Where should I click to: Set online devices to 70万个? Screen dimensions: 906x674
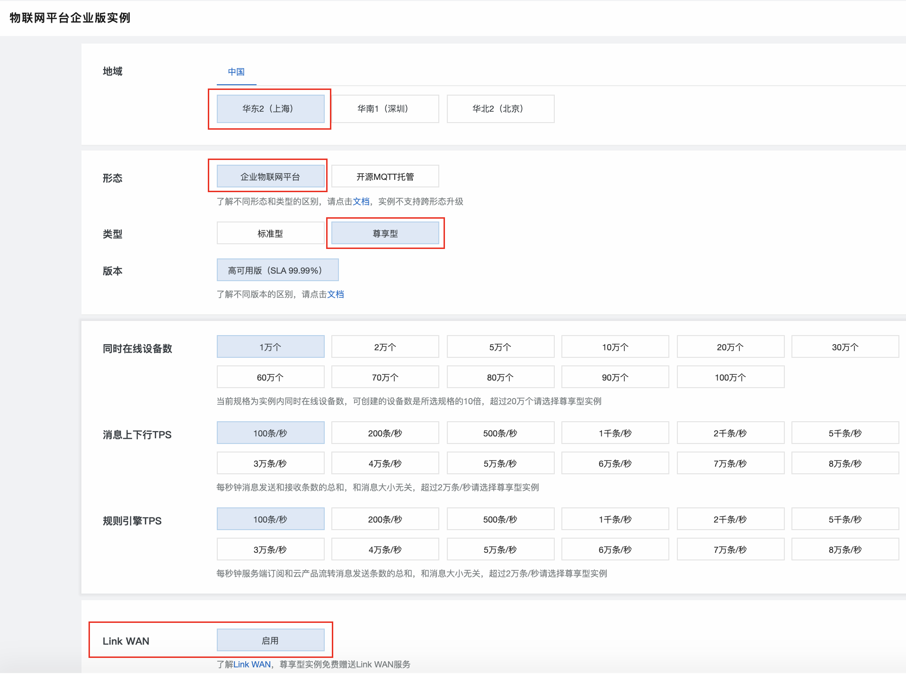coord(385,377)
